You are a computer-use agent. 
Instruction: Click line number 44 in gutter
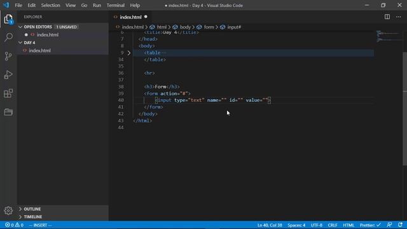(x=121, y=127)
